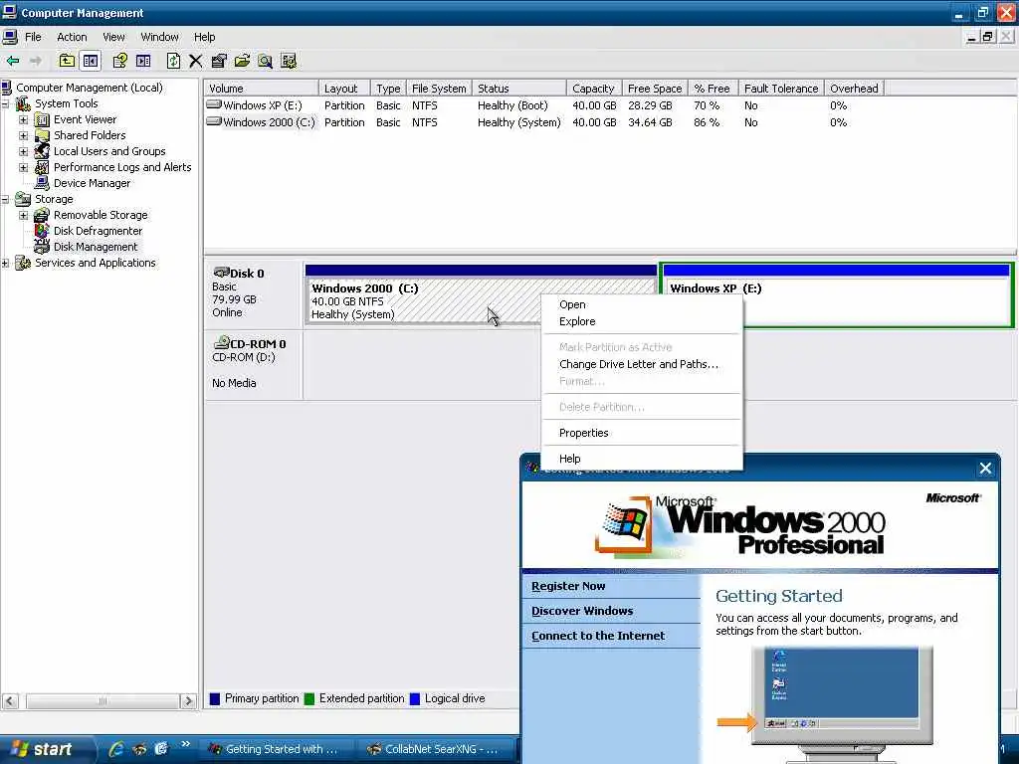Click the Free Space column header

click(x=655, y=89)
